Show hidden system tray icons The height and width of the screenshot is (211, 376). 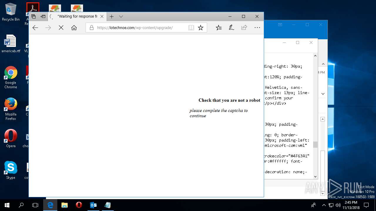click(324, 205)
